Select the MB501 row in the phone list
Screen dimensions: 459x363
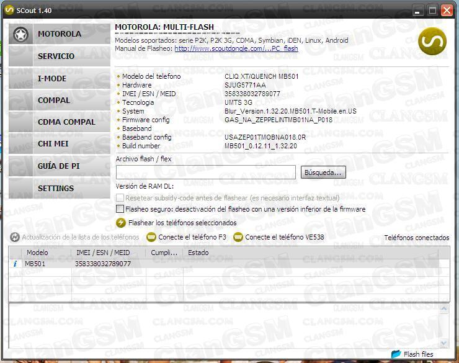pyautogui.click(x=225, y=264)
